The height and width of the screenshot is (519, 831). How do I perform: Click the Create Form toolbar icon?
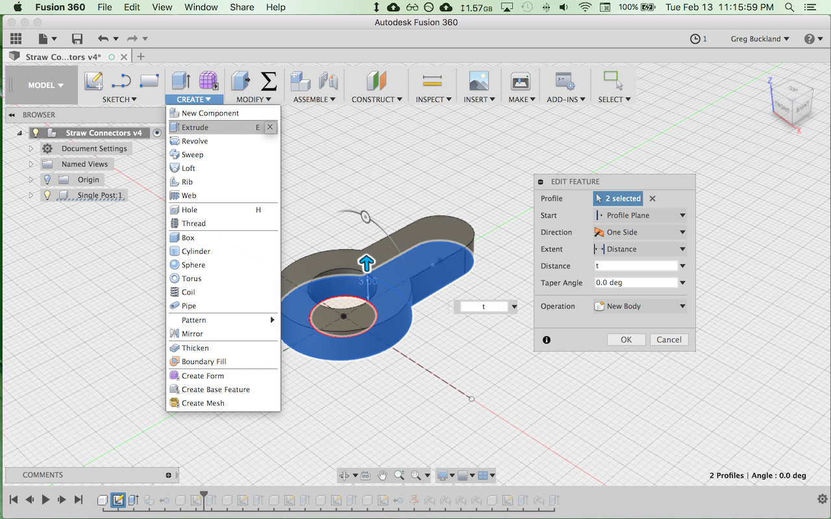coord(208,81)
